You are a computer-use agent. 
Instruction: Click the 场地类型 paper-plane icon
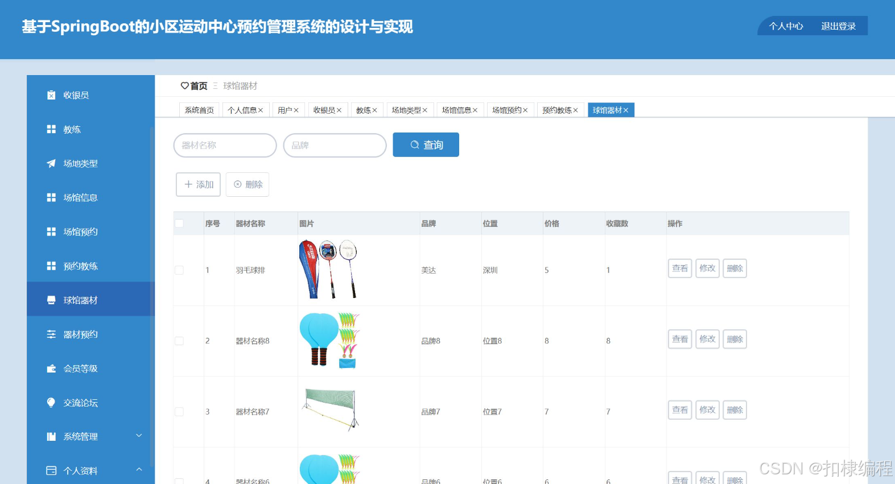click(x=51, y=163)
